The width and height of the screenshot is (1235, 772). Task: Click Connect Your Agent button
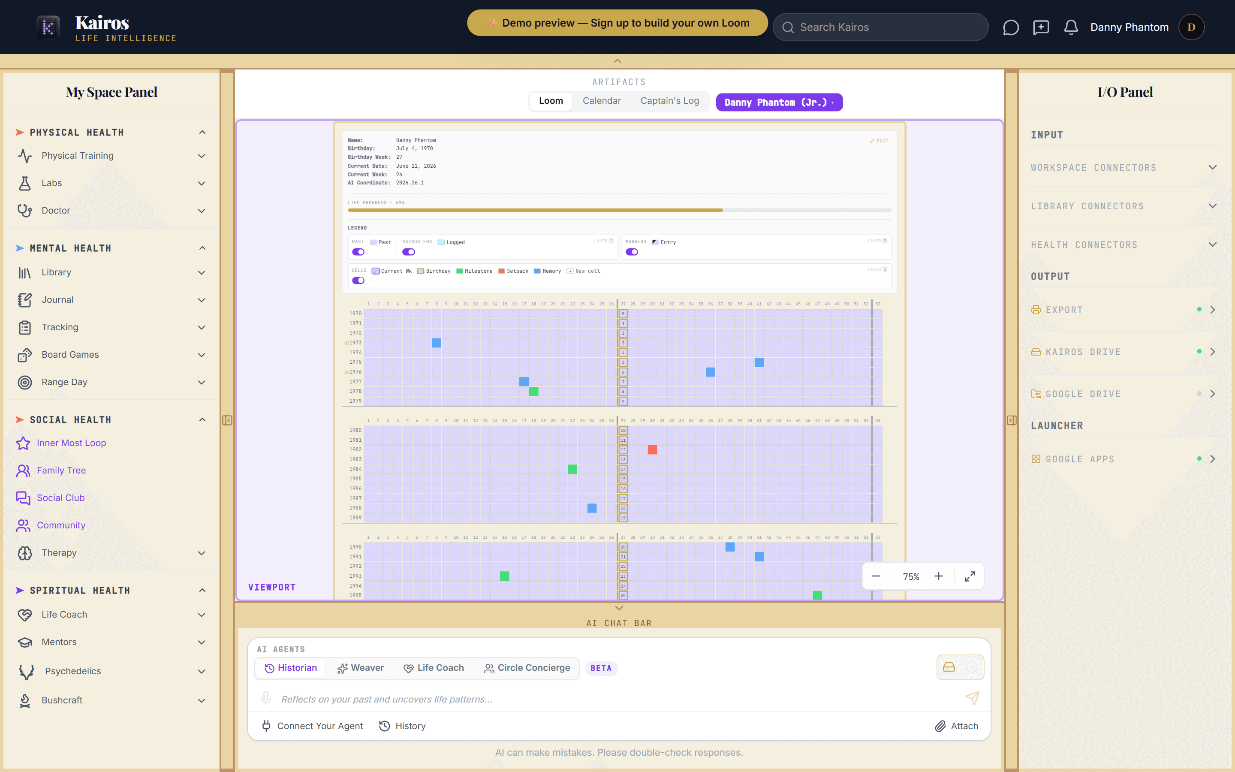click(x=312, y=726)
